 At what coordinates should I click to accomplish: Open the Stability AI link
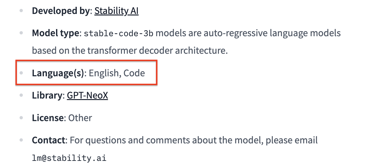point(116,11)
